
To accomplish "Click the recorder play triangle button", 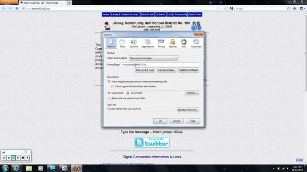I will pyautogui.click(x=27, y=158).
